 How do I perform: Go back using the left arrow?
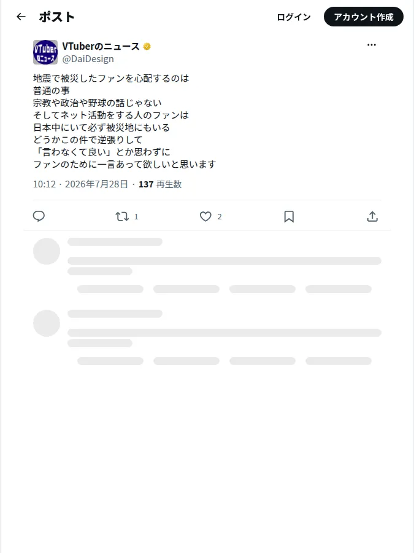(21, 17)
